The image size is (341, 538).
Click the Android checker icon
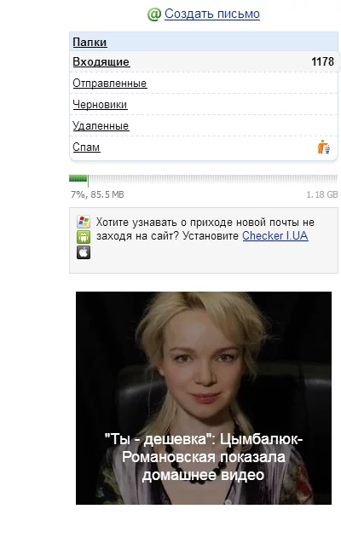pos(84,237)
